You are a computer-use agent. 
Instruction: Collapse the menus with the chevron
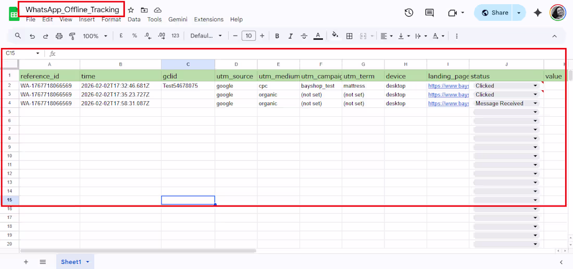tap(554, 36)
